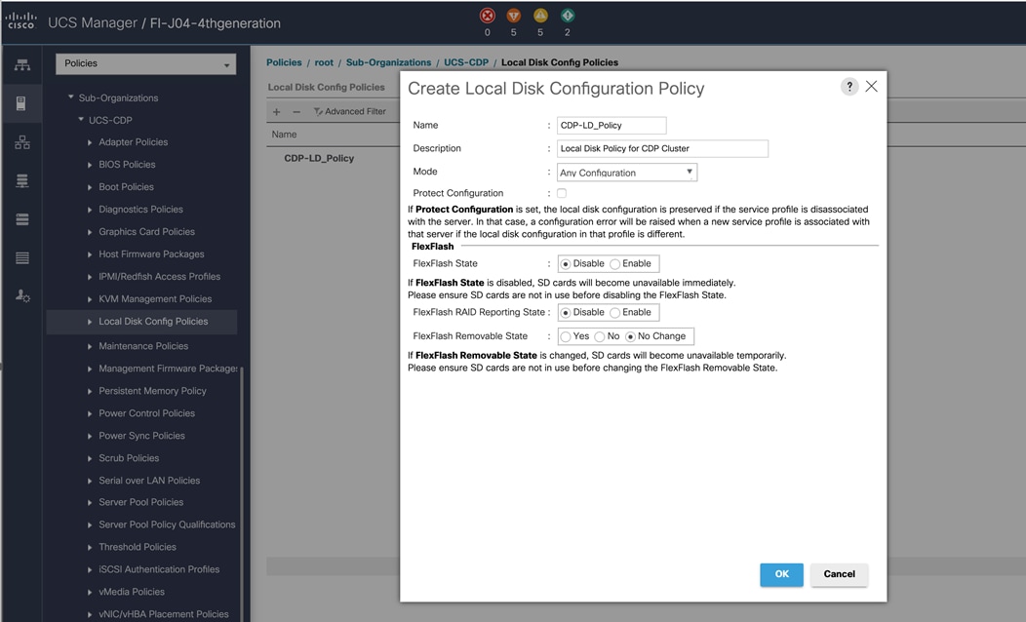Image resolution: width=1026 pixels, height=622 pixels.
Task: Open the Storage sidebar icon
Action: 22,257
